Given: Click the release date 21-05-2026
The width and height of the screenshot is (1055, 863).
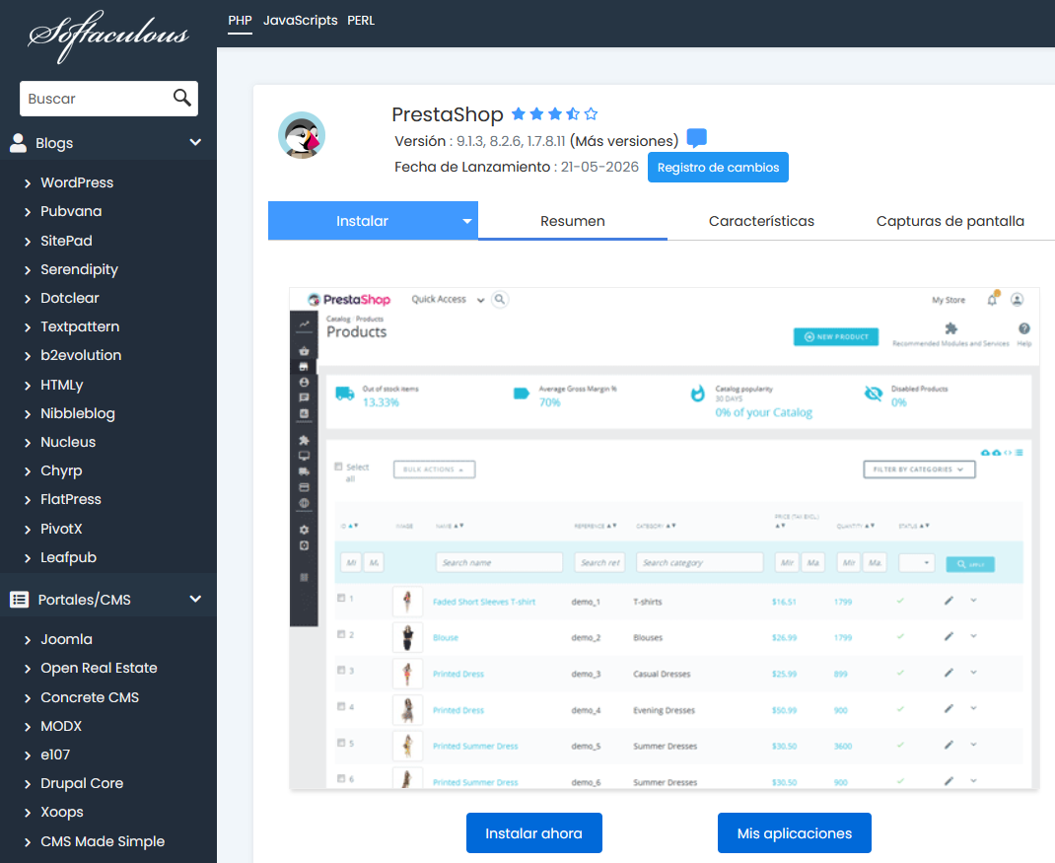Looking at the screenshot, I should [x=599, y=167].
